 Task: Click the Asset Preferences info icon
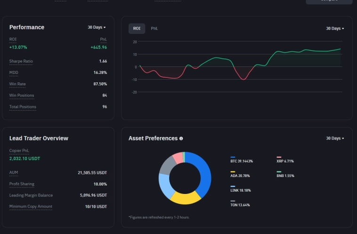(x=181, y=138)
